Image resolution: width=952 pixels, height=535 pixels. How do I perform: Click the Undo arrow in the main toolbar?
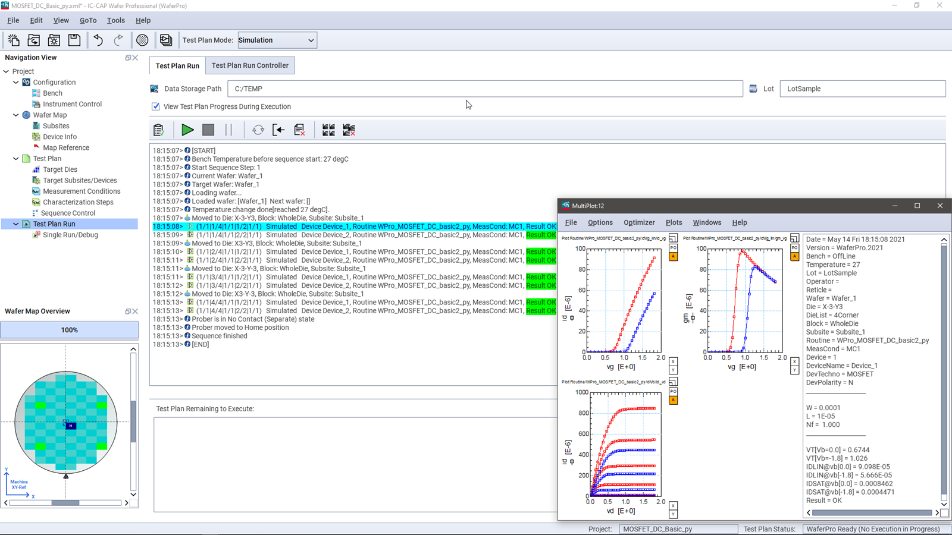(98, 40)
